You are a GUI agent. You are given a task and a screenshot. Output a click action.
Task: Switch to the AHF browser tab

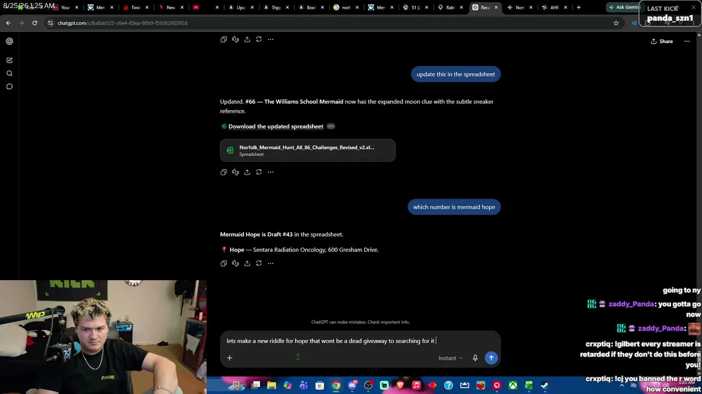click(x=553, y=8)
